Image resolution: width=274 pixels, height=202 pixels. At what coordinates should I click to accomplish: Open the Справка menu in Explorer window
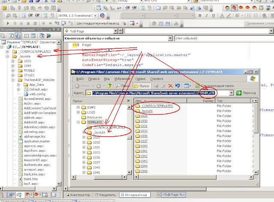[157, 79]
